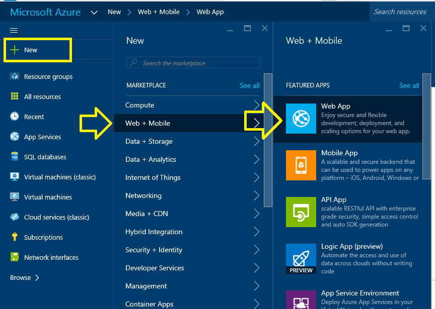The image size is (435, 309).
Task: Click the Web App tile icon
Action: point(301,119)
